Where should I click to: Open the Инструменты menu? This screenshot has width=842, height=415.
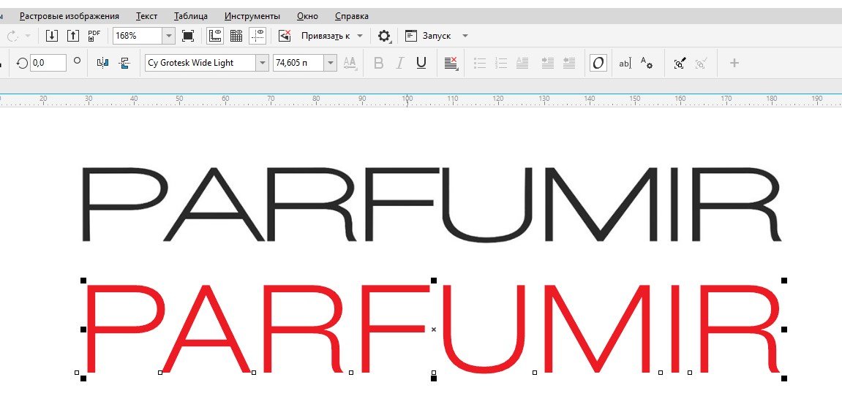click(x=252, y=16)
